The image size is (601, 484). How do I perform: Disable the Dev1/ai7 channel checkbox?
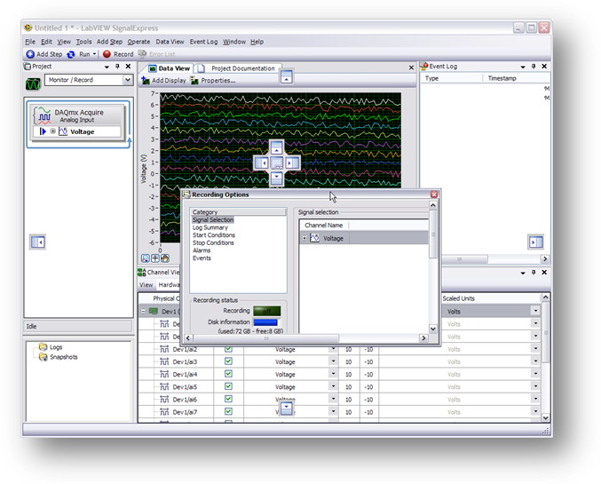pos(229,412)
